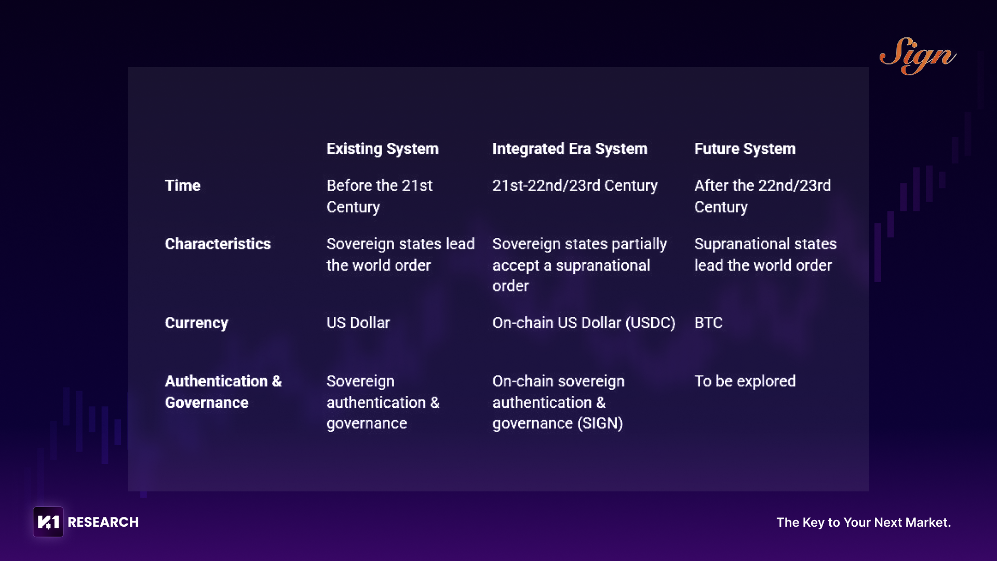Click 'Supranational states lead the world order' text
This screenshot has height=561, width=997.
tap(765, 254)
